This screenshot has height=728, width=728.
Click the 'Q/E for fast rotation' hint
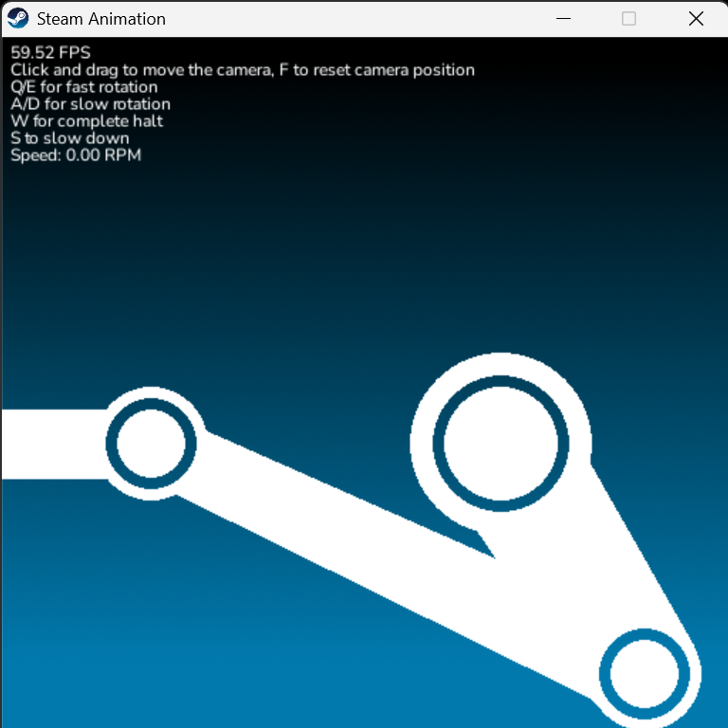[84, 87]
